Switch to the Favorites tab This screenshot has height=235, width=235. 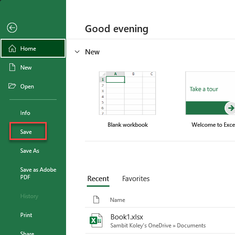click(x=136, y=179)
